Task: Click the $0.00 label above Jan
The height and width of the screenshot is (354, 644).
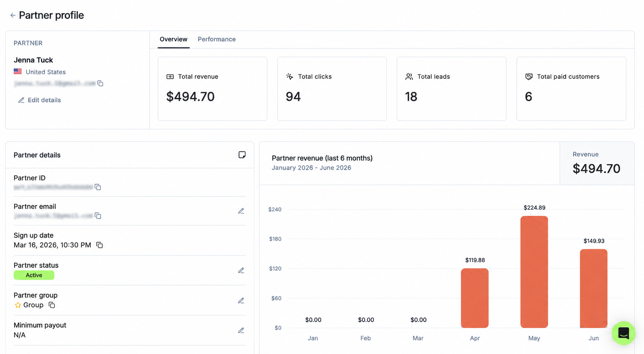Action: click(313, 320)
